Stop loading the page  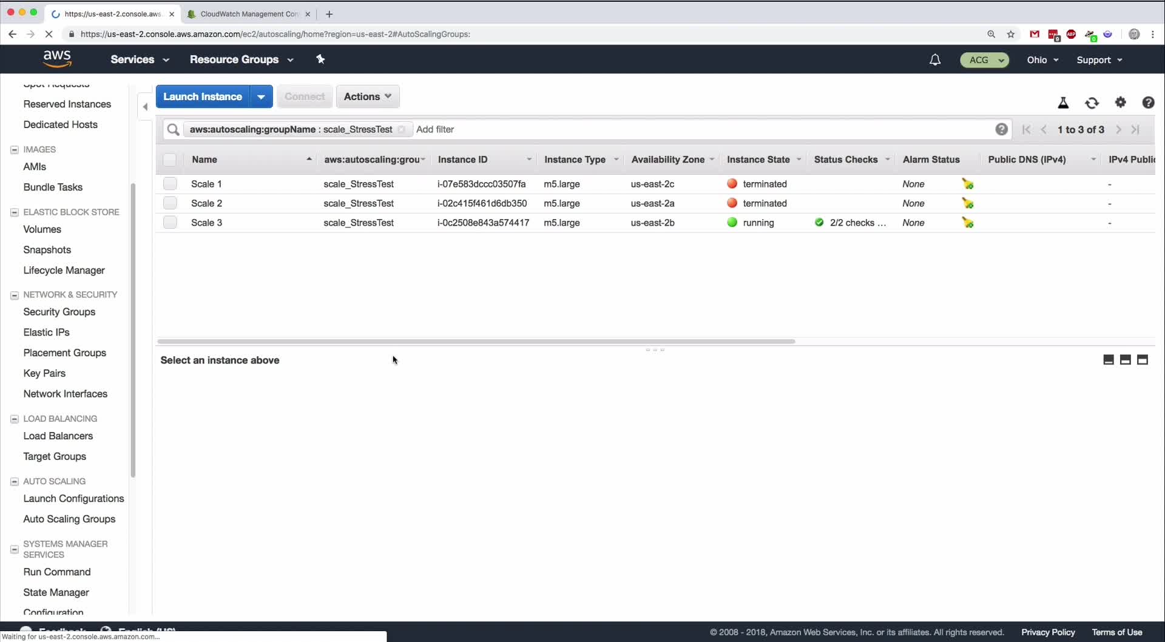click(49, 34)
